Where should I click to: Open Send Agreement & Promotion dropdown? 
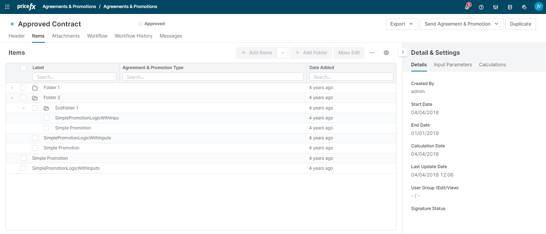tap(462, 24)
